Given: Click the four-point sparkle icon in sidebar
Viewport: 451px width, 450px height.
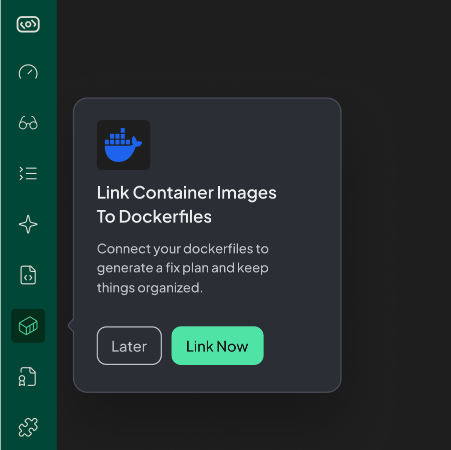Looking at the screenshot, I should 28,224.
